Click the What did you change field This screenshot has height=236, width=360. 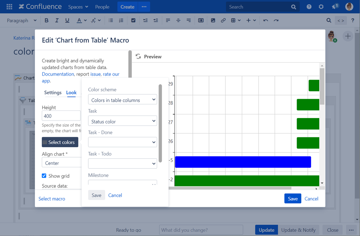pos(201,230)
